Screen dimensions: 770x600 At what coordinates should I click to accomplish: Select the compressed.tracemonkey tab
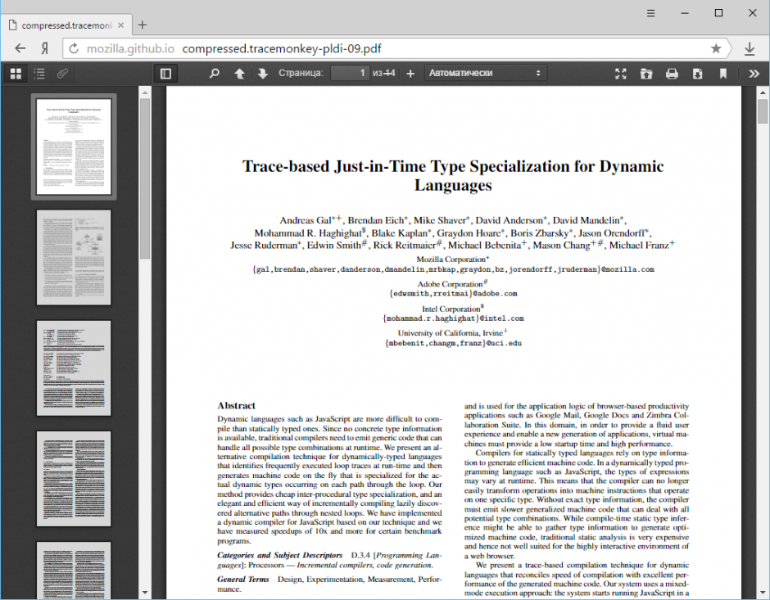pos(66,25)
